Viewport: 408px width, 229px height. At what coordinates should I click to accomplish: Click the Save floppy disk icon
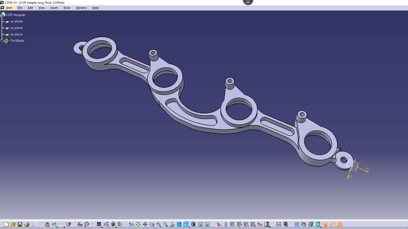(x=20, y=225)
